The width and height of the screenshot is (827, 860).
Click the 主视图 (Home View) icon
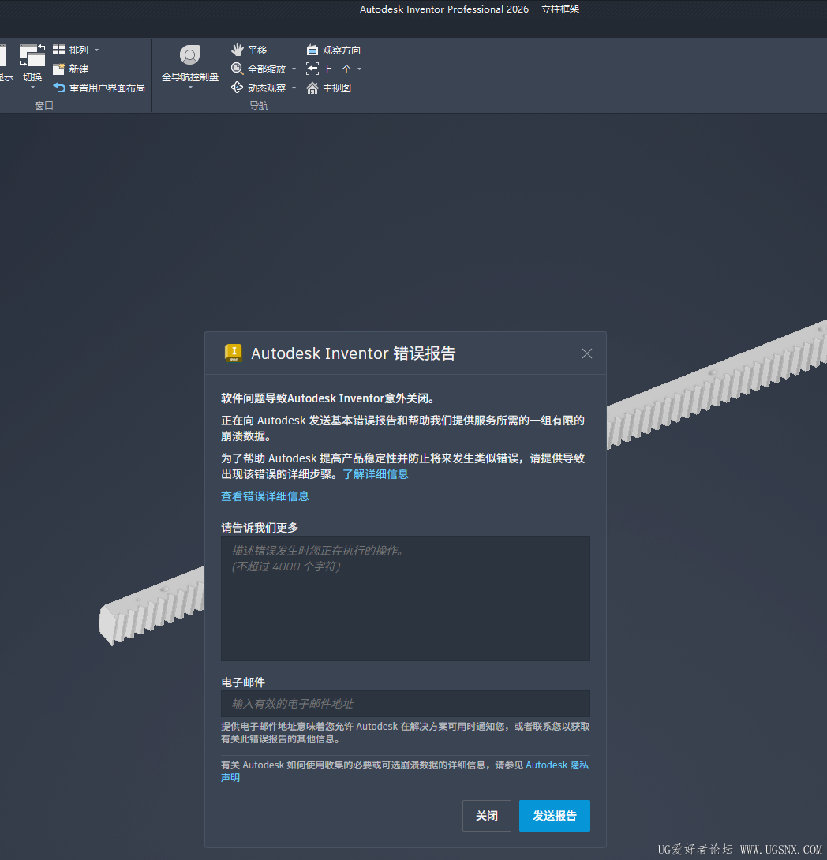[x=328, y=88]
